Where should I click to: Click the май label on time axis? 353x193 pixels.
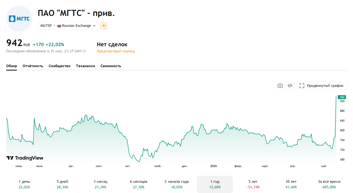click(324, 166)
